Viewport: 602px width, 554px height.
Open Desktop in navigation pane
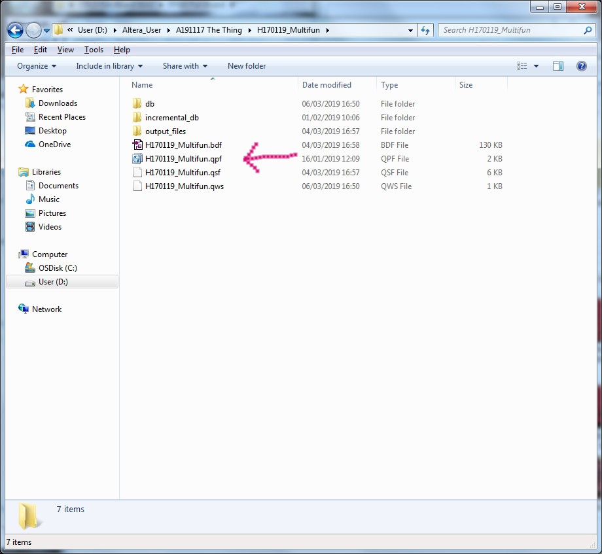click(x=52, y=131)
